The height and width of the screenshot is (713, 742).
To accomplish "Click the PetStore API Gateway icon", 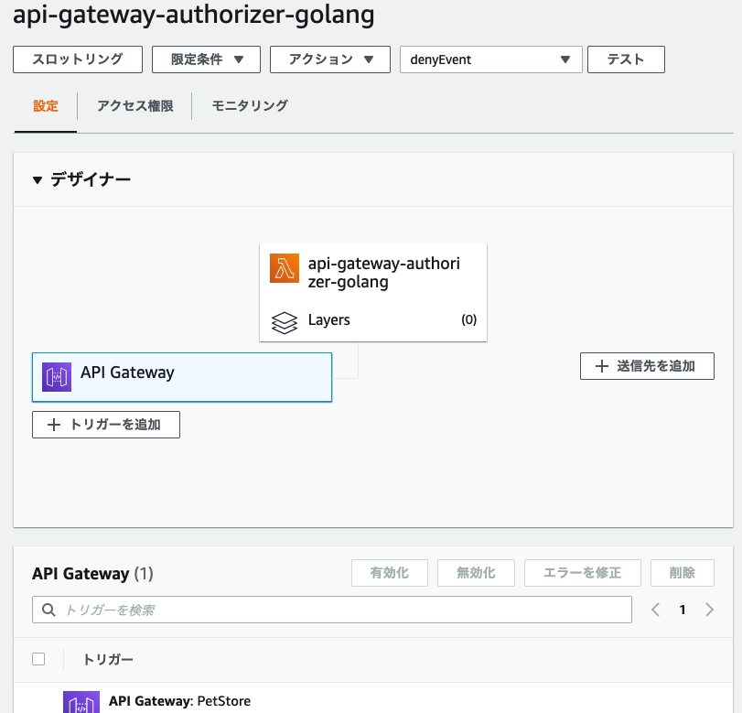I will 81,702.
